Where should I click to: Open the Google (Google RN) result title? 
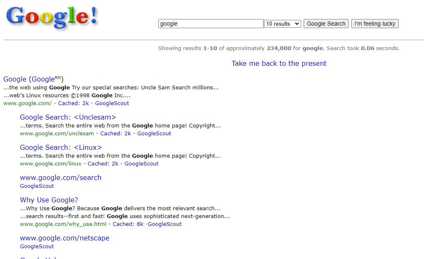pyautogui.click(x=33, y=79)
